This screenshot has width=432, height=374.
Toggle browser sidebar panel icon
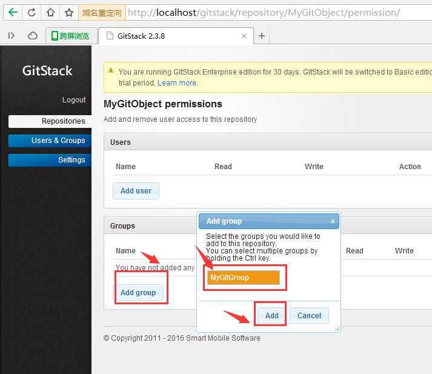click(x=12, y=36)
